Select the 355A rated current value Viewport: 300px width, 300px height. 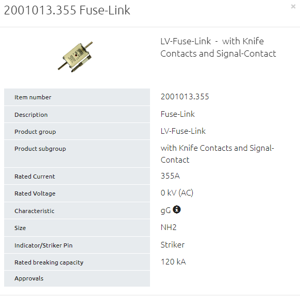point(170,176)
